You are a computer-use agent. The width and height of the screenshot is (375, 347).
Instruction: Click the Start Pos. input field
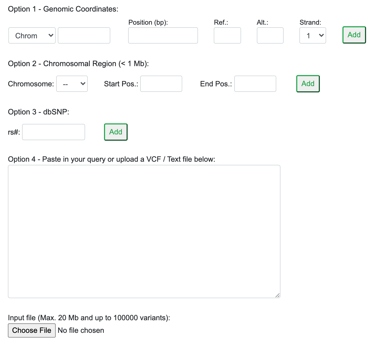point(161,84)
